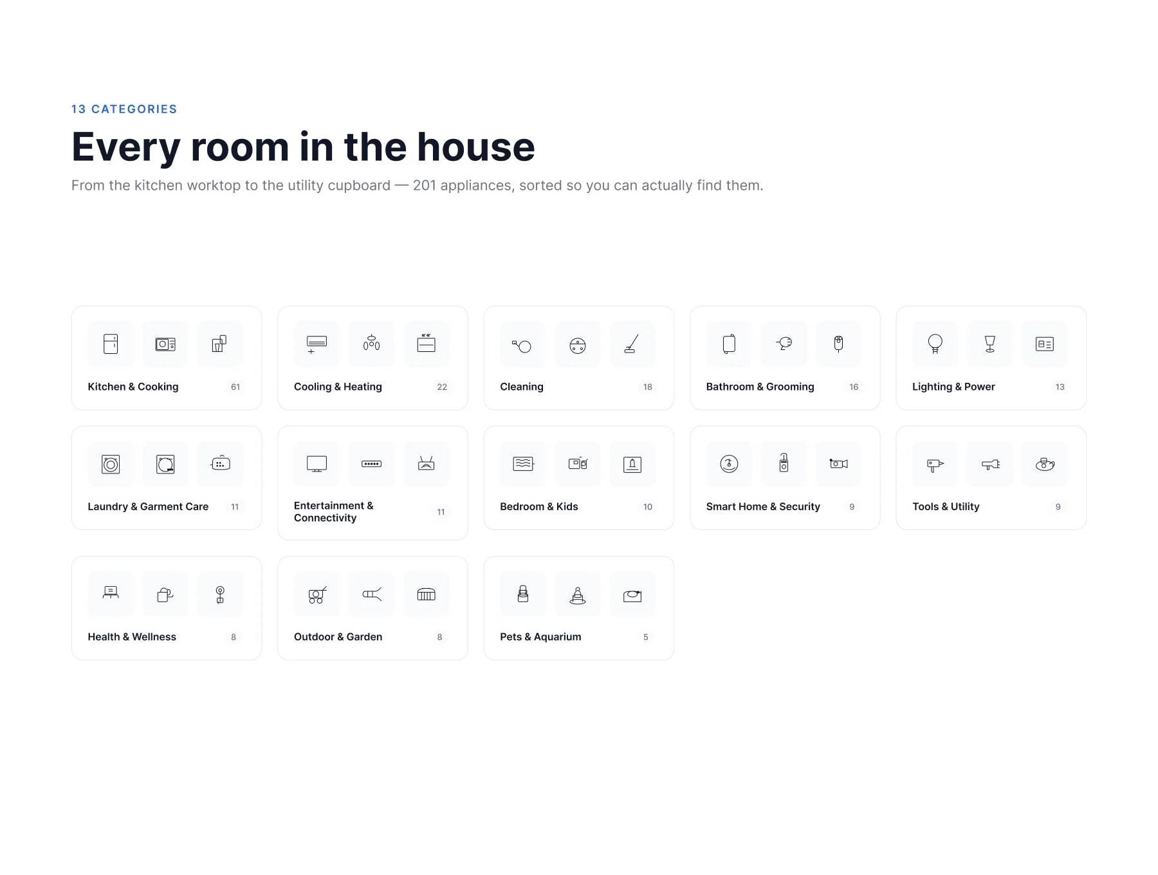Click the oval appliance icon in Tools & Utility
The width and height of the screenshot is (1158, 875).
pyautogui.click(x=1045, y=464)
